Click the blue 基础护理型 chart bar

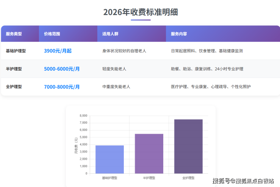pyautogui.click(x=109, y=159)
